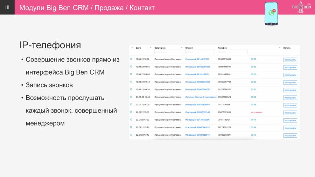Screen dimensions: 315x177
Task: Click sort arrow right of Дата header
Action: [x=150, y=48]
